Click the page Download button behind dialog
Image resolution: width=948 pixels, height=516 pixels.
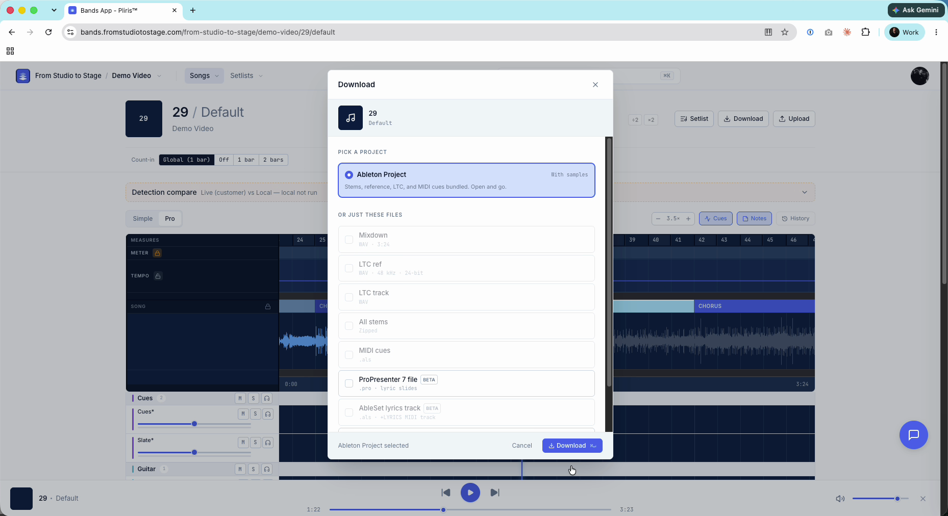(x=743, y=119)
